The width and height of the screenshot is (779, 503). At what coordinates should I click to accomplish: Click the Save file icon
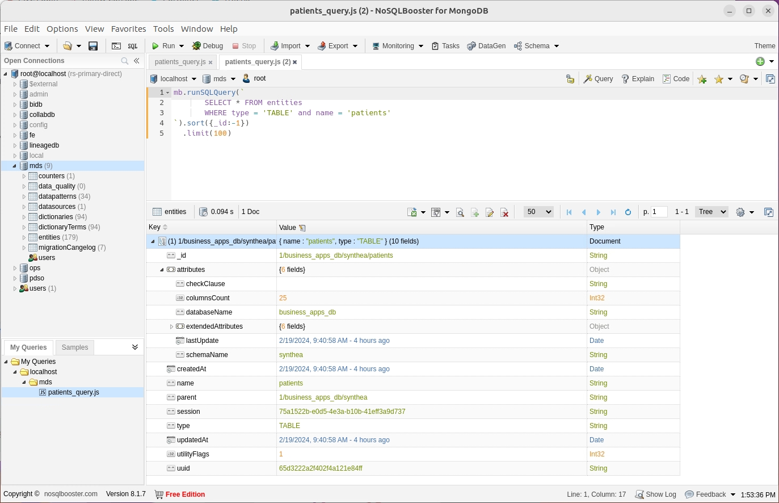(94, 46)
